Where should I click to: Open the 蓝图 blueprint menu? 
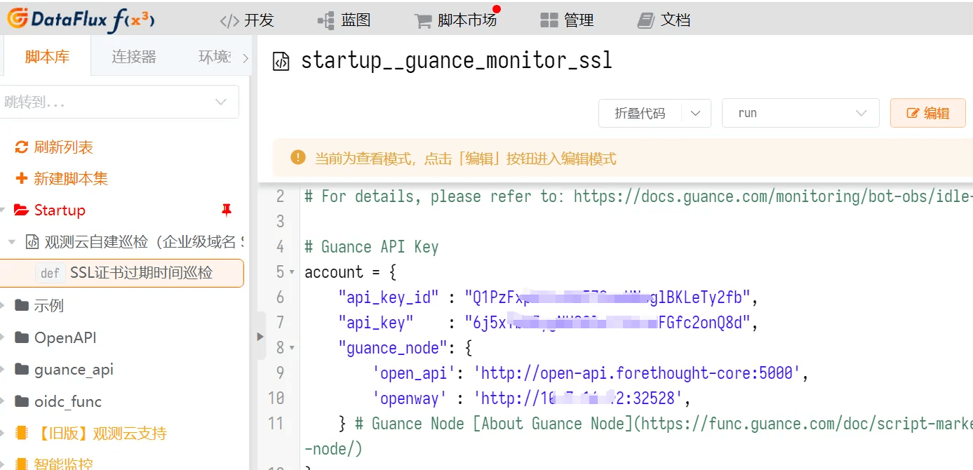click(344, 20)
